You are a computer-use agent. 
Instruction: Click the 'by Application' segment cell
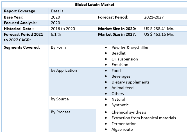[64, 70]
